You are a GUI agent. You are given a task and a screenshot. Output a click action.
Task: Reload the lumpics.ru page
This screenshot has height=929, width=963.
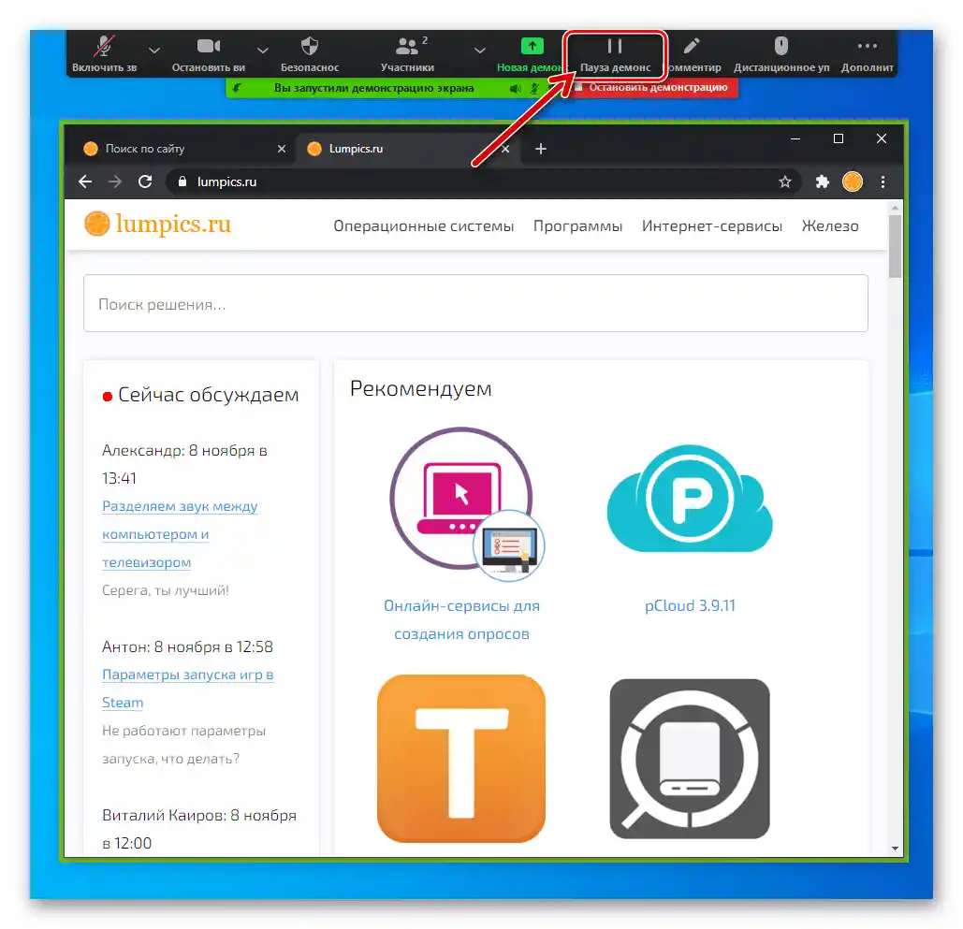145,181
